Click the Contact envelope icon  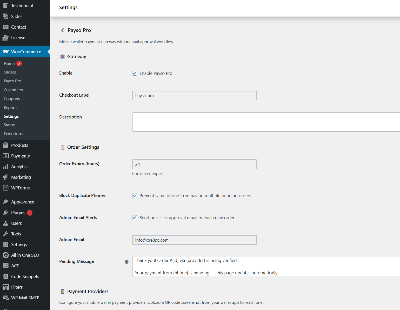pyautogui.click(x=6, y=27)
